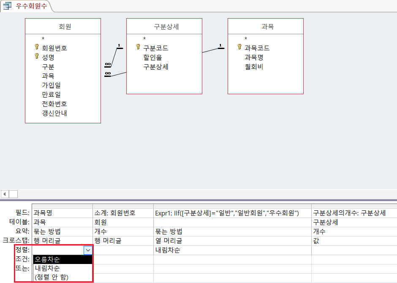Click the Expr1 IIf expression field cell

pos(227,213)
